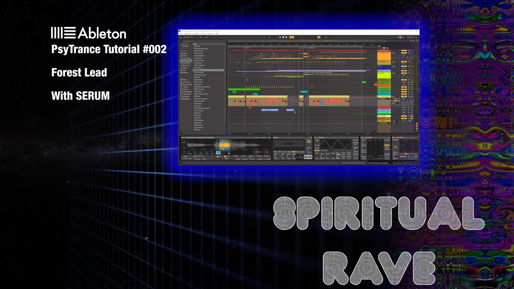The image size is (514, 289).
Task: Open User Library in browser Places
Action: pos(186,82)
